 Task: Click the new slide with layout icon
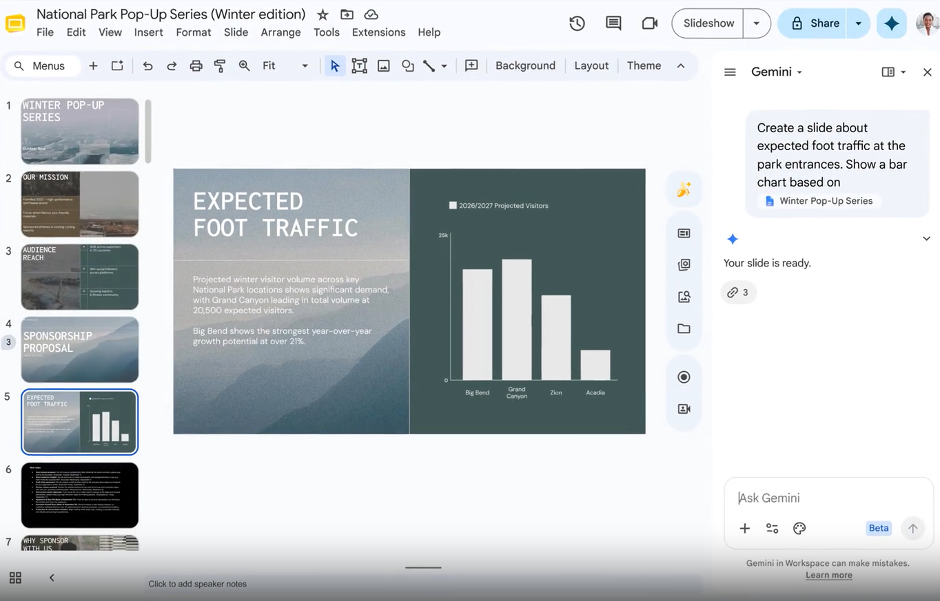118,66
